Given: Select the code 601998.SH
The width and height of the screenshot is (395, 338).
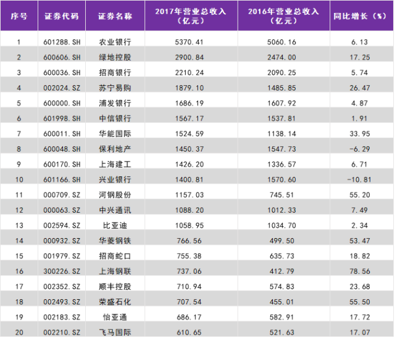Looking at the screenshot, I should tap(62, 118).
